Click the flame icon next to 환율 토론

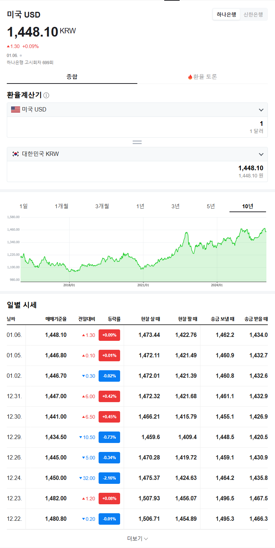189,76
